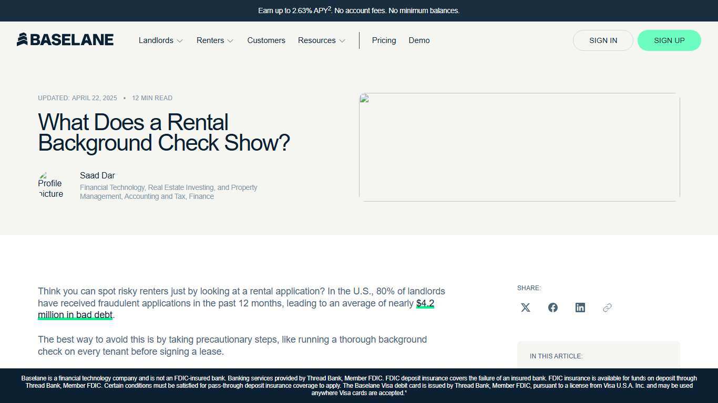
Task: Copy the article link using the link icon
Action: 607,307
